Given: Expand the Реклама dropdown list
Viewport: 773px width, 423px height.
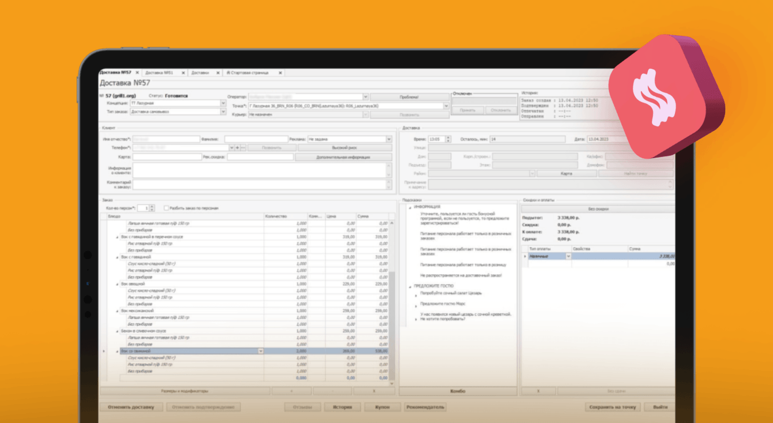Looking at the screenshot, I should (x=389, y=139).
